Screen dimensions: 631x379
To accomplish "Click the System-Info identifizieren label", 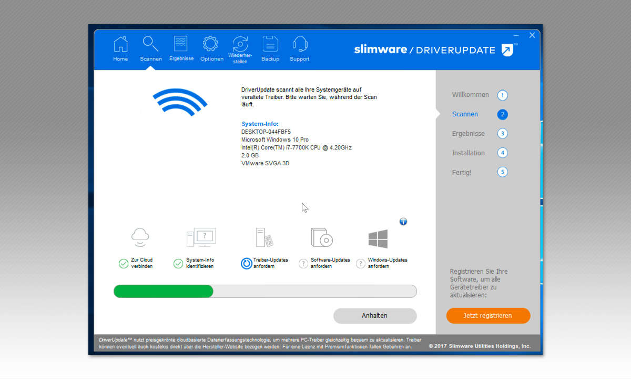I will point(200,263).
